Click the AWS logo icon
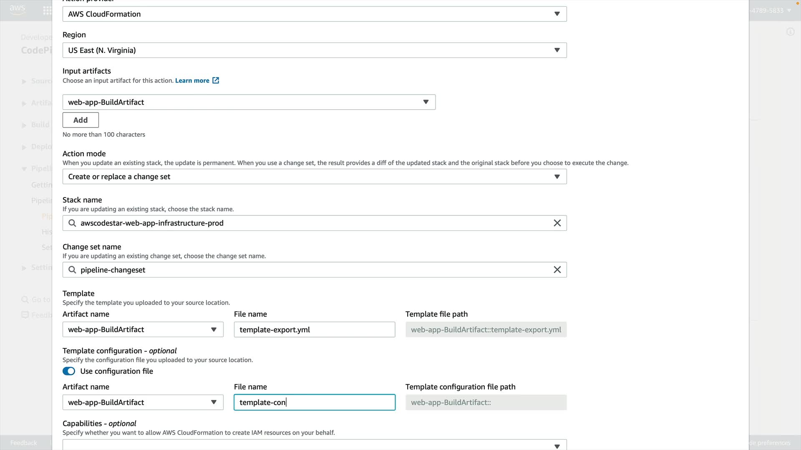This screenshot has height=450, width=801. pos(18,10)
